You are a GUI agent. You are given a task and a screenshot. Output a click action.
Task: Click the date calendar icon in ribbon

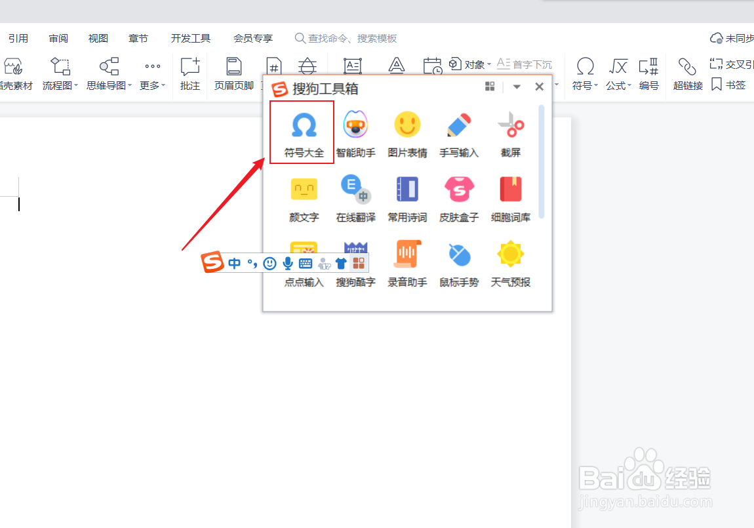[x=432, y=66]
